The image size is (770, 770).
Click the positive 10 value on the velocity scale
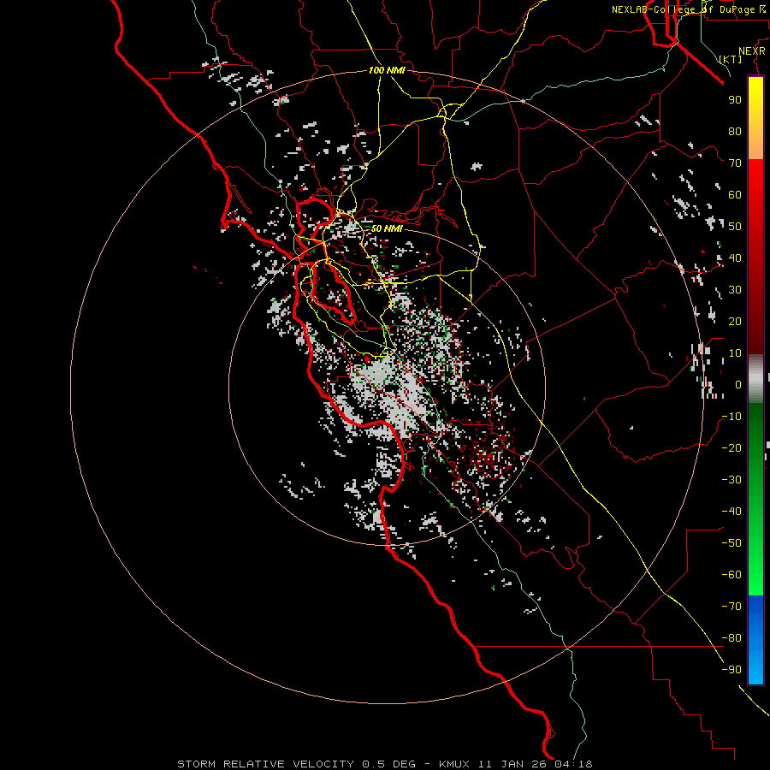(x=735, y=353)
